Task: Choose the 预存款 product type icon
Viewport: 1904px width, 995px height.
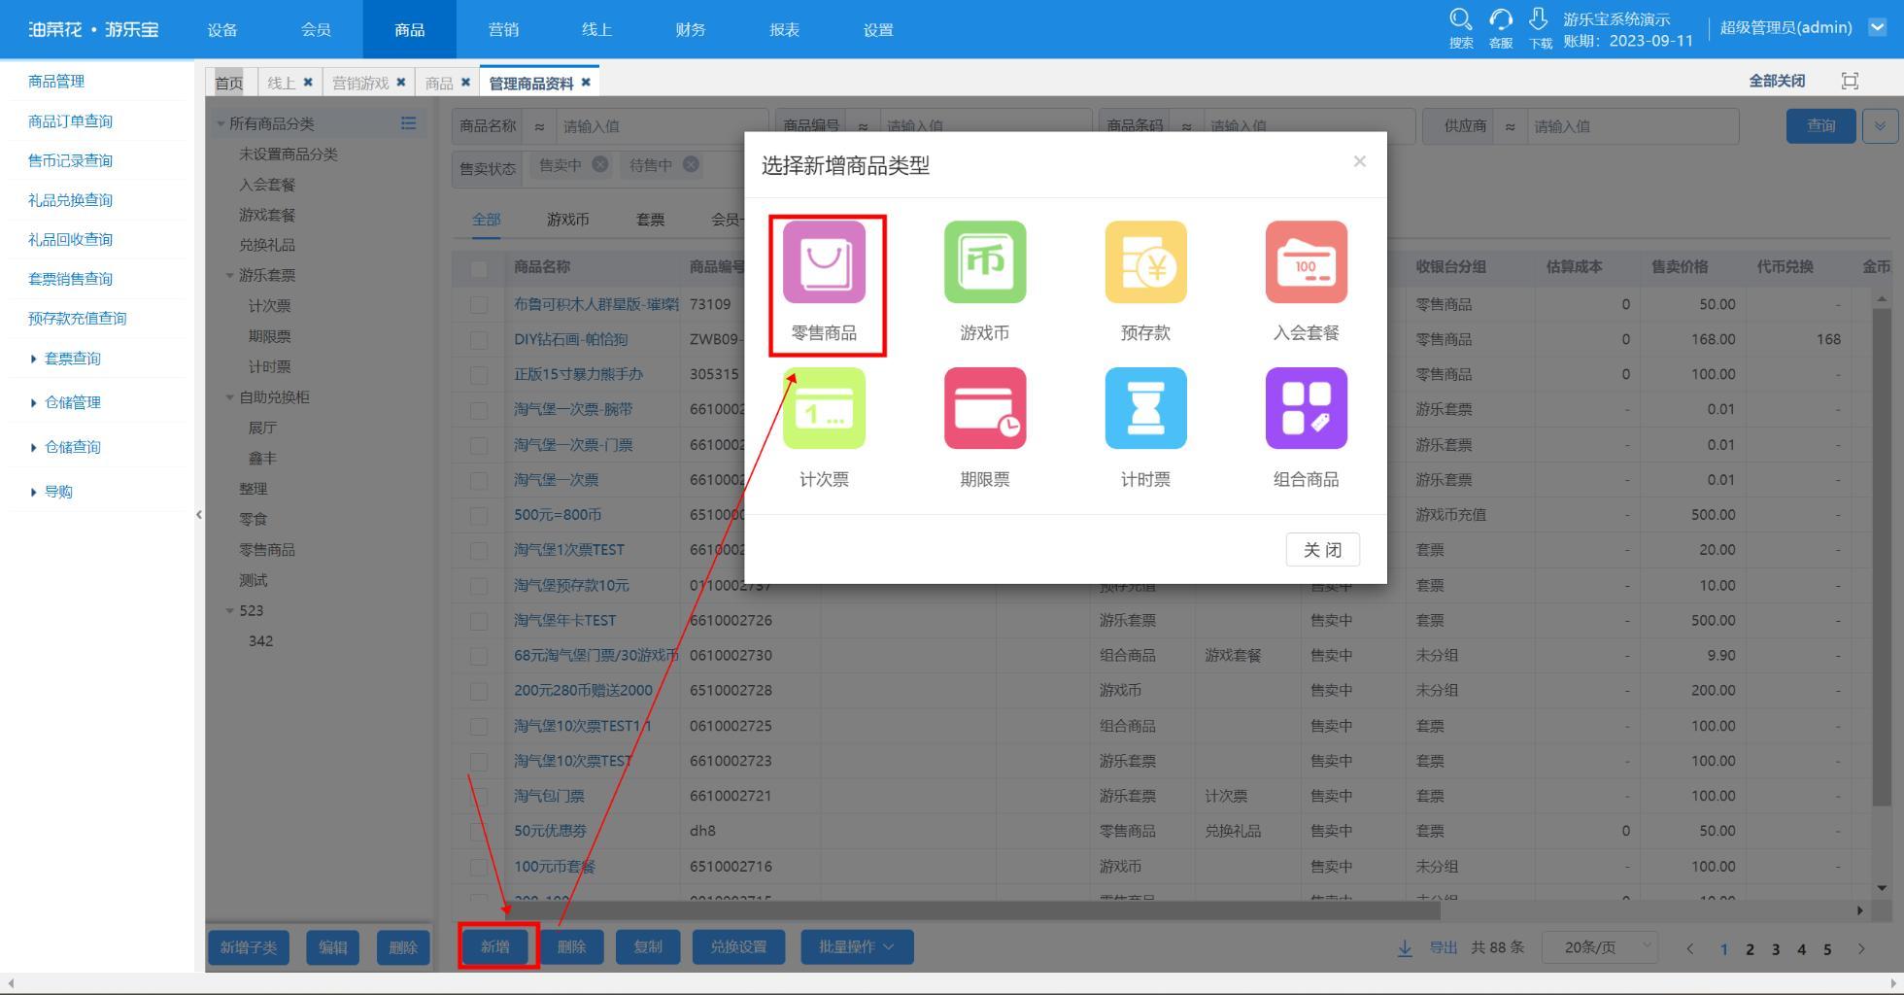Action: tap(1145, 261)
